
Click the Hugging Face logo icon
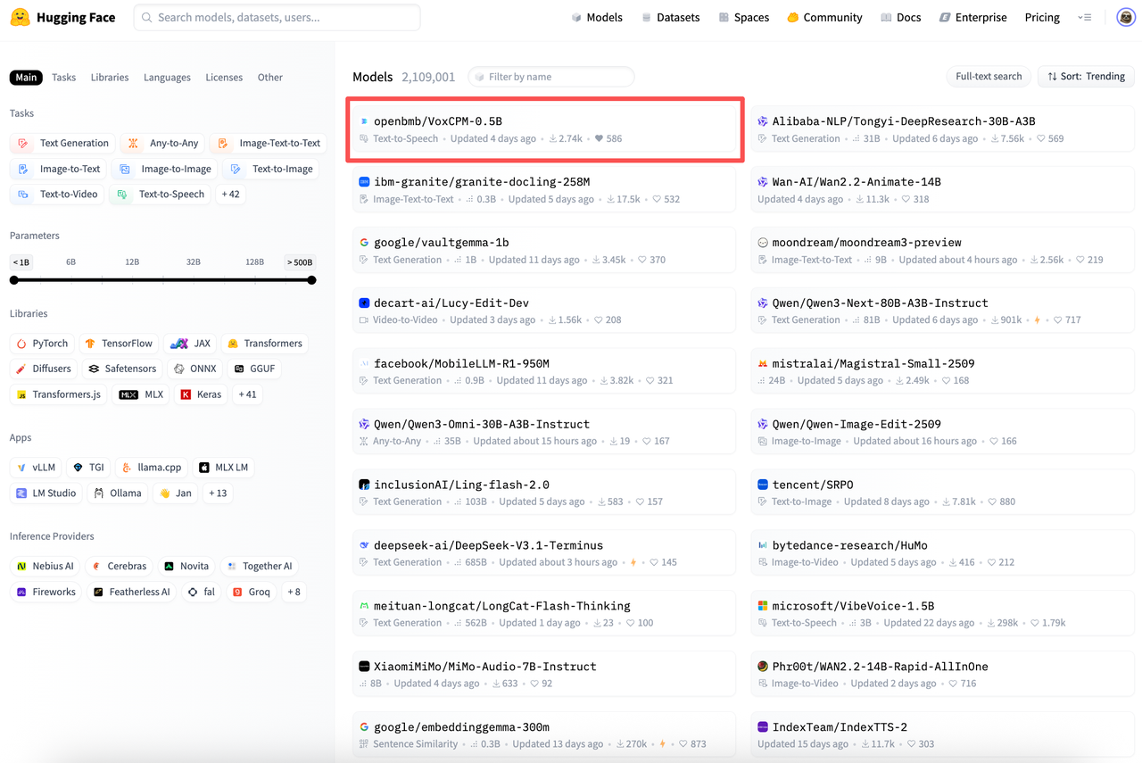coord(20,17)
